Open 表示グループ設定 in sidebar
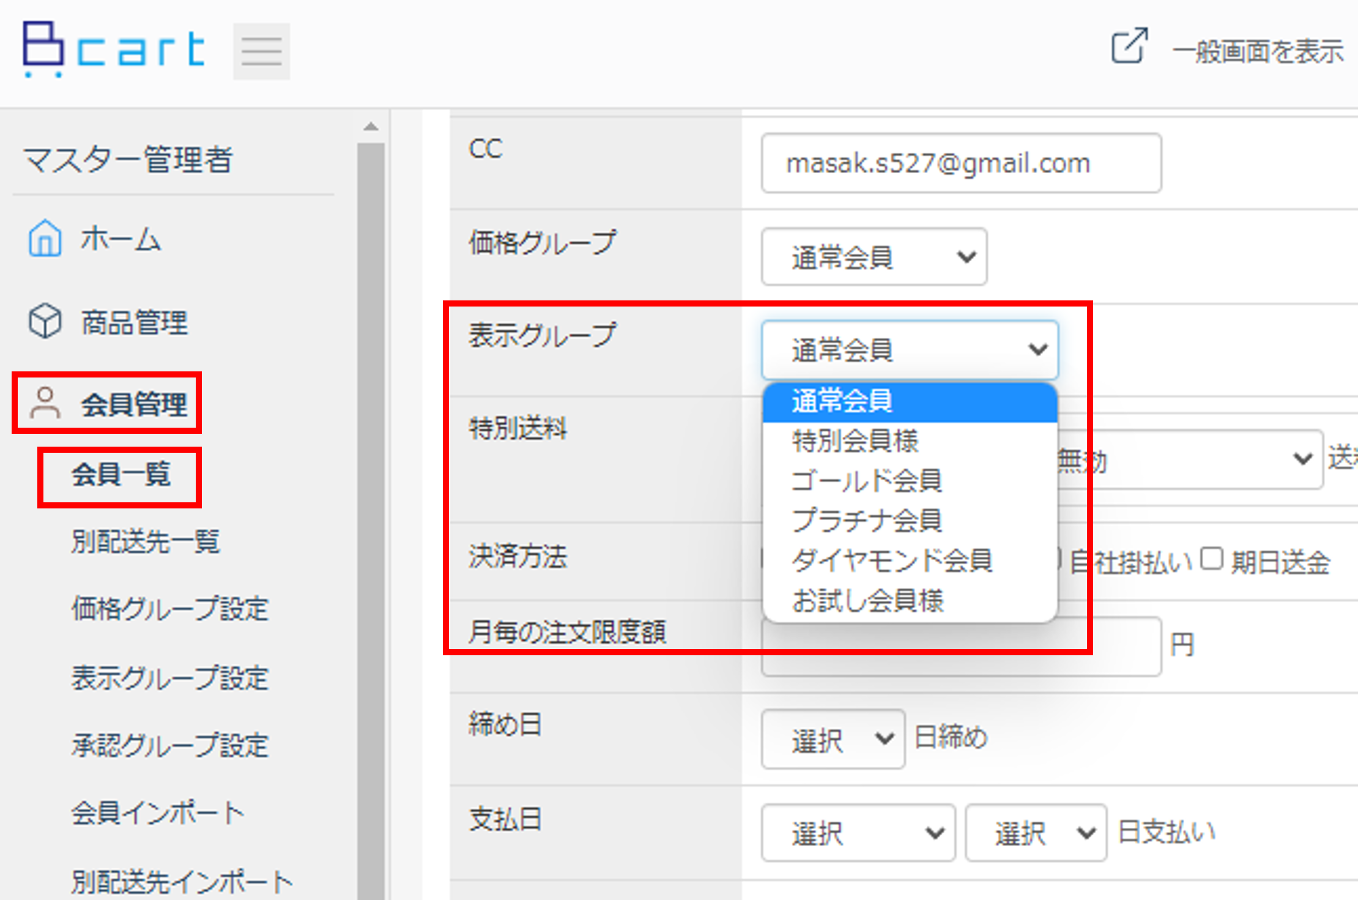 point(169,677)
